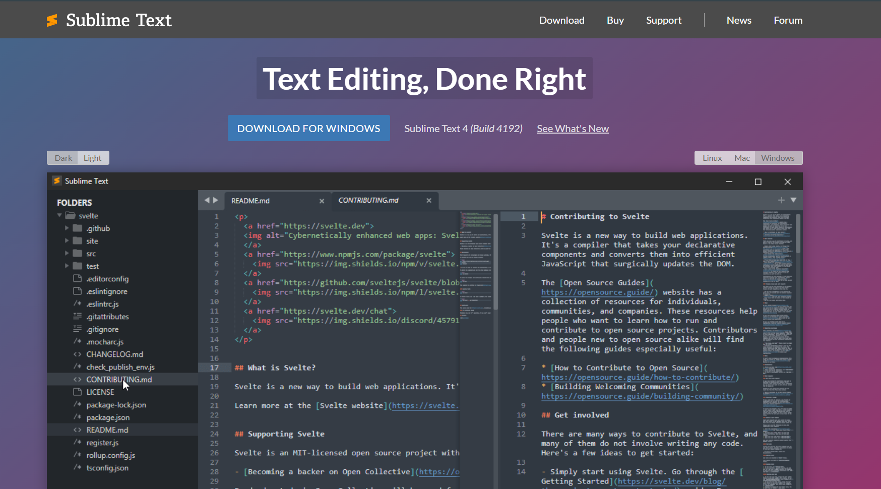The width and height of the screenshot is (881, 489).
Task: Expand the .github folder
Action: (67, 228)
